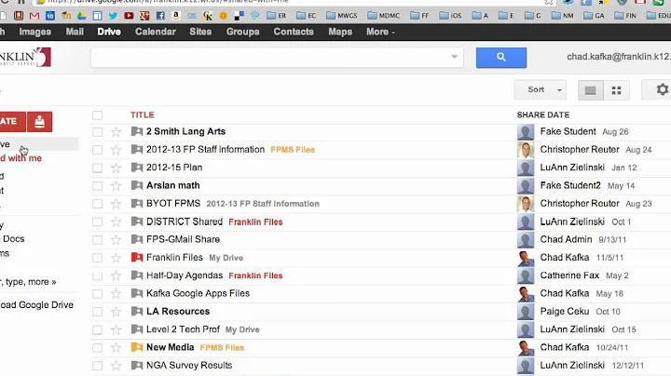The image size is (671, 376).
Task: Open the Twitter bird bookmark
Action: pyautogui.click(x=113, y=16)
